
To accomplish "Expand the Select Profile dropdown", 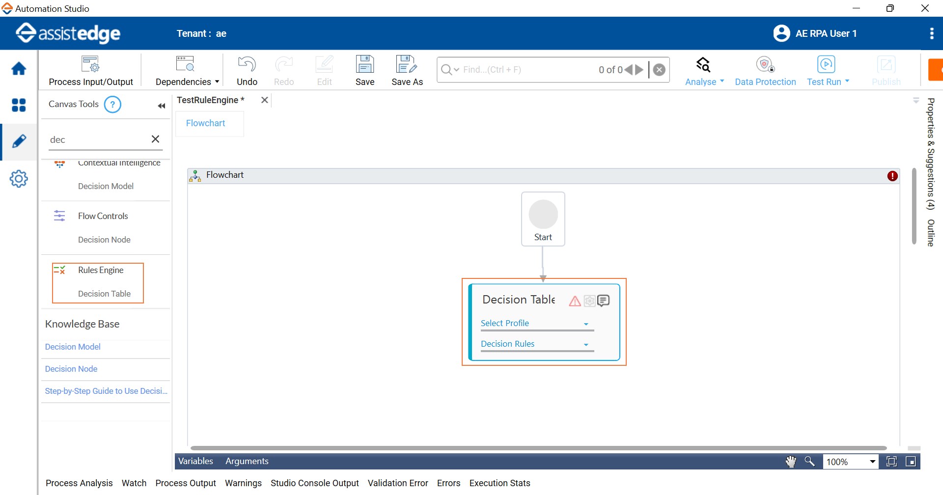I will click(x=586, y=324).
